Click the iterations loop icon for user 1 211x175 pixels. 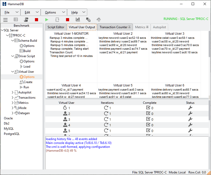(x=106, y=108)
